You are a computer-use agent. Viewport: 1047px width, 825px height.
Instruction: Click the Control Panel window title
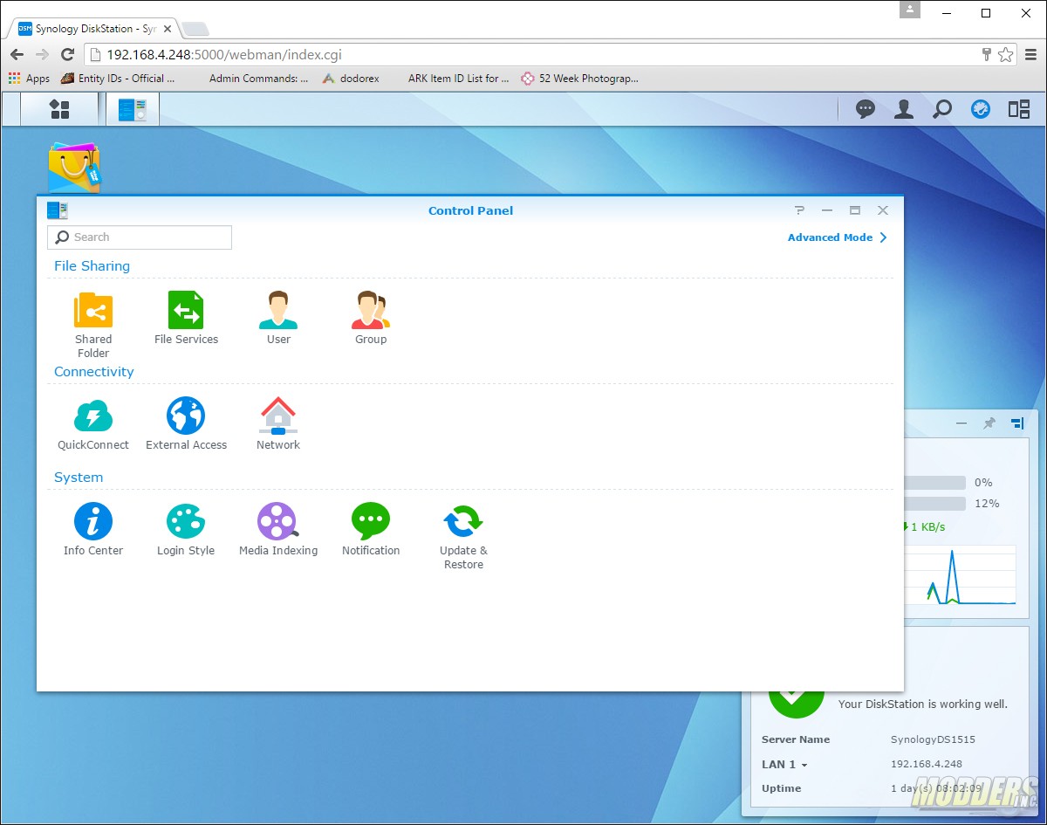(x=470, y=210)
